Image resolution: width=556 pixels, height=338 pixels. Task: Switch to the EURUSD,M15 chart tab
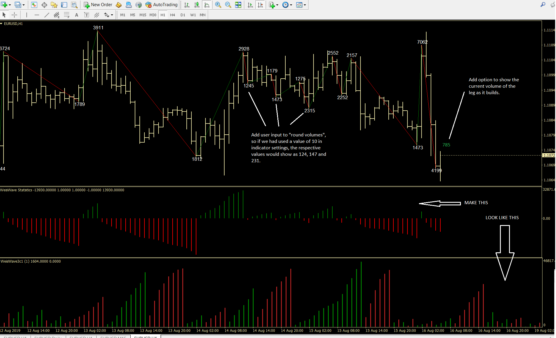click(x=113, y=337)
